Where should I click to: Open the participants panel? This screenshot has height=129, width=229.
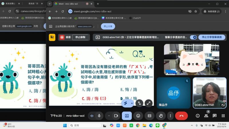point(206,116)
